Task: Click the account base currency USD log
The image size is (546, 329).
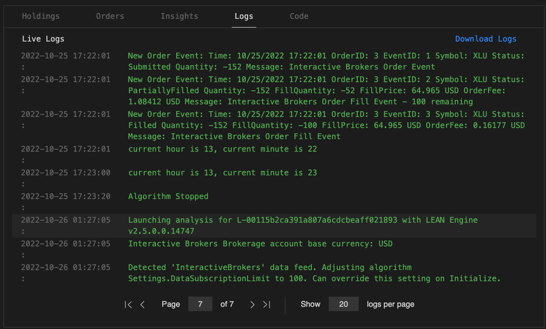Action: tap(260, 243)
